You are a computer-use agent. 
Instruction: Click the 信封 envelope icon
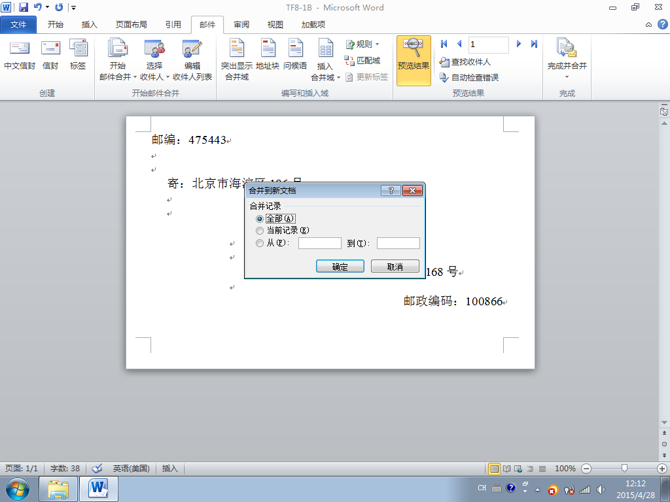50,55
